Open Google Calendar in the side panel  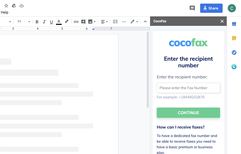click(x=234, y=24)
